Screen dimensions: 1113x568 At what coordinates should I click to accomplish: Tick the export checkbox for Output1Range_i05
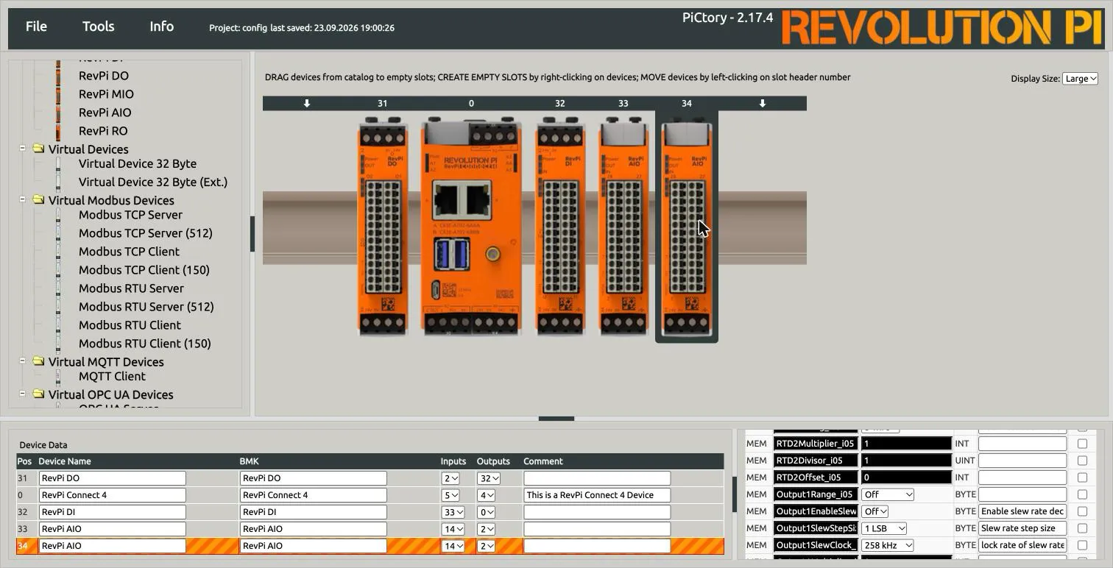click(x=1082, y=494)
